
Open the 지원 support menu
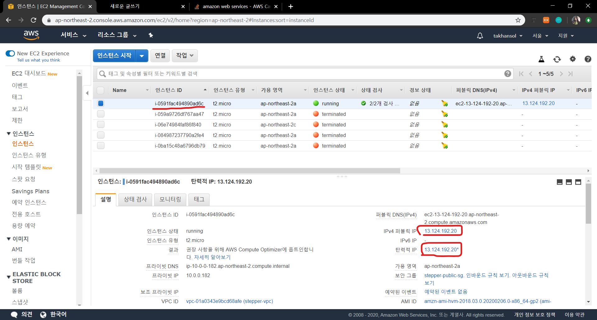point(566,36)
